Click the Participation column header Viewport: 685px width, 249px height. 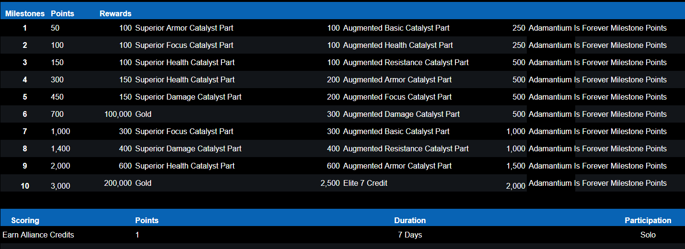click(648, 220)
